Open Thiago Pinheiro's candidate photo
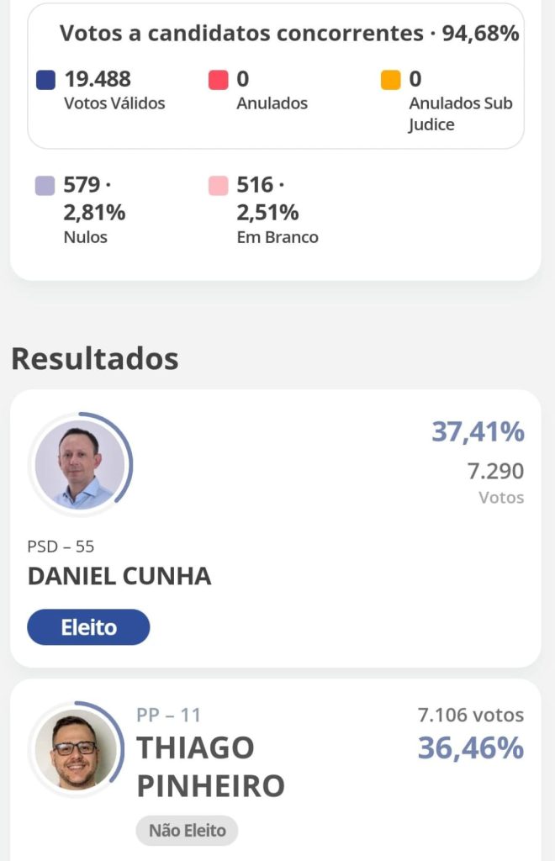This screenshot has height=861, width=555. pos(76,749)
